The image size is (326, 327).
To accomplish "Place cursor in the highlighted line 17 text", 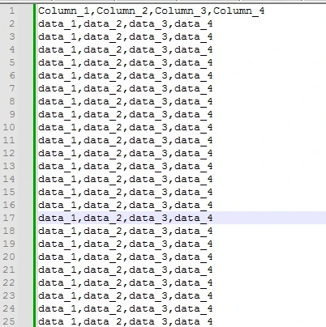I will 126,218.
